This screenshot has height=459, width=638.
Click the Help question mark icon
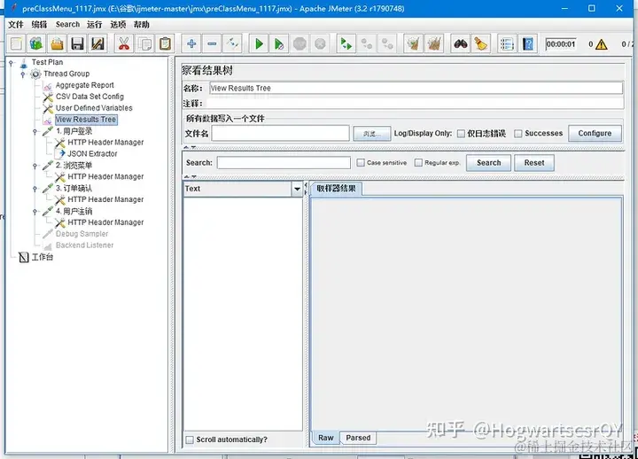(528, 43)
